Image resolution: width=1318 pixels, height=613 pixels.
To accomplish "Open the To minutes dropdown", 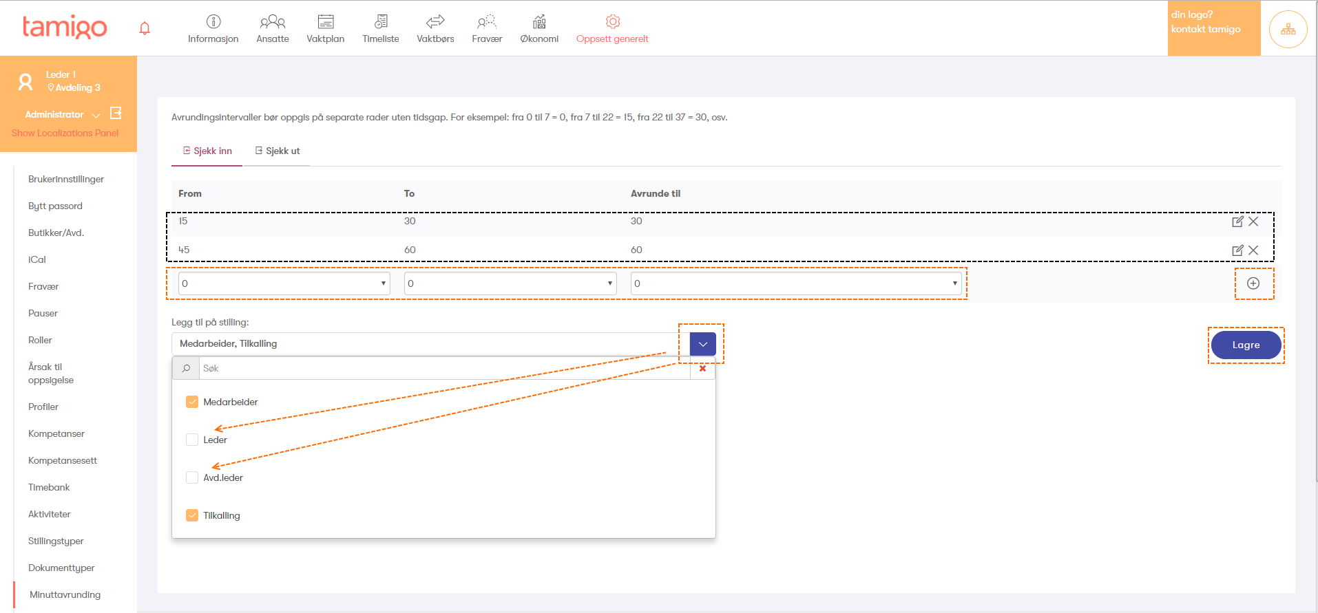I will 510,283.
